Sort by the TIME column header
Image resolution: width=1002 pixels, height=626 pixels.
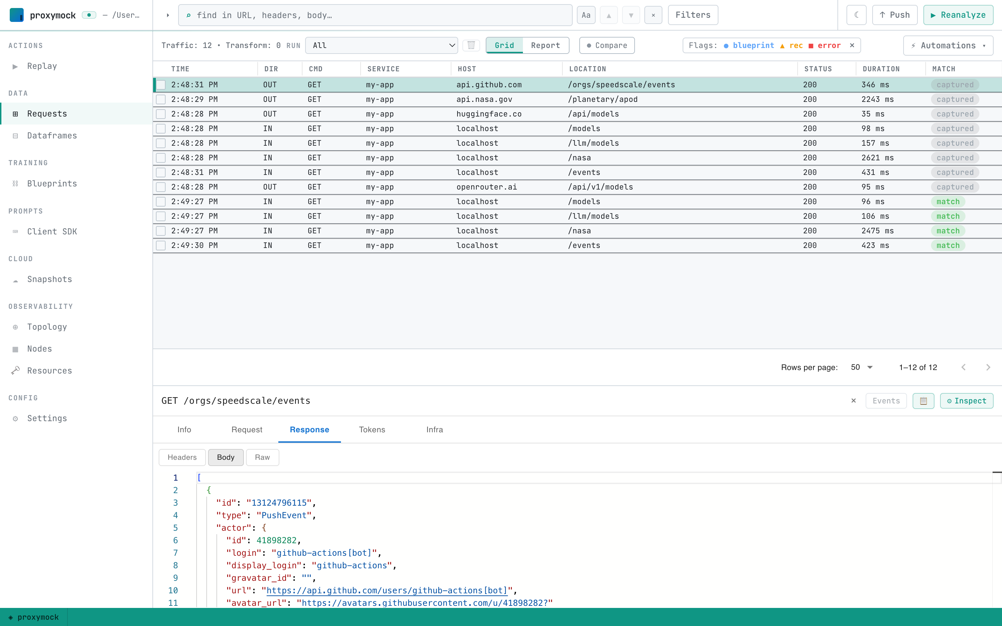tap(181, 69)
